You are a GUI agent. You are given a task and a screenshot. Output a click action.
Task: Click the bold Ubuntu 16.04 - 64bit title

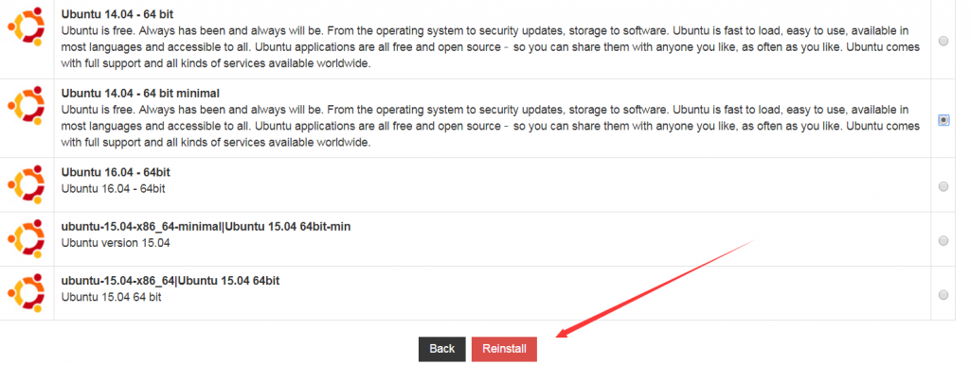point(114,172)
